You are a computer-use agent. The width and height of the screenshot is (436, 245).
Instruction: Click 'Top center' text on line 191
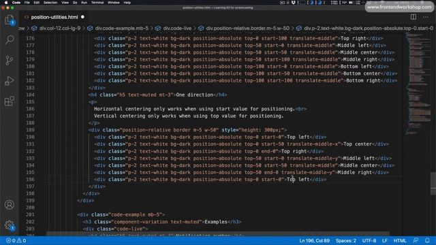click(x=358, y=144)
